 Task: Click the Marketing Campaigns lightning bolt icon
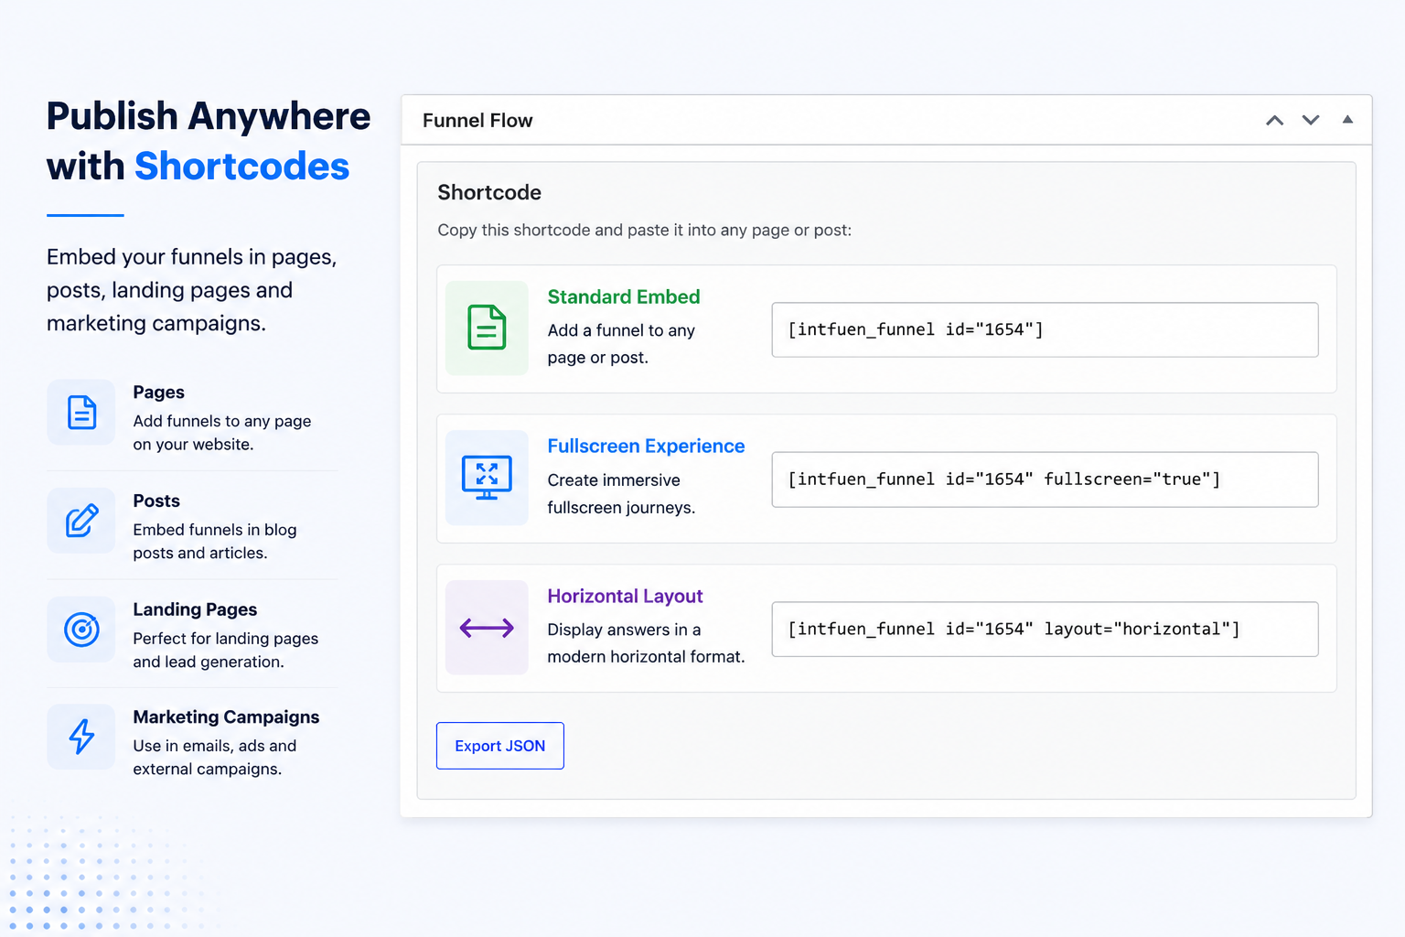[81, 737]
